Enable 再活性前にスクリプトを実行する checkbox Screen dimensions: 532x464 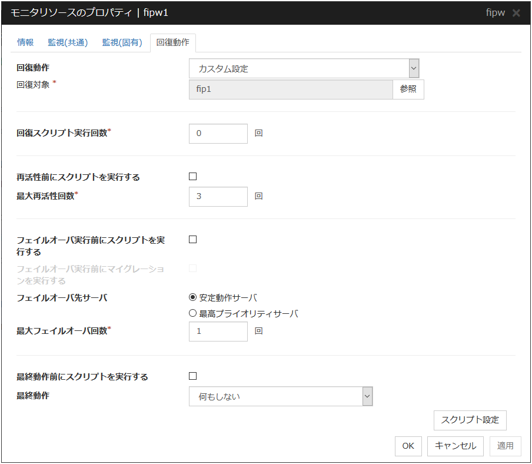tap(192, 177)
